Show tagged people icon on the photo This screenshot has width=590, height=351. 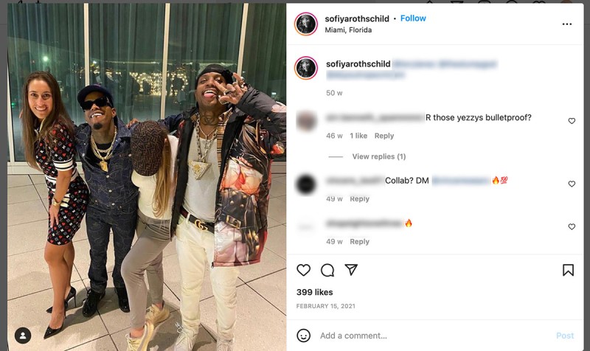[23, 336]
